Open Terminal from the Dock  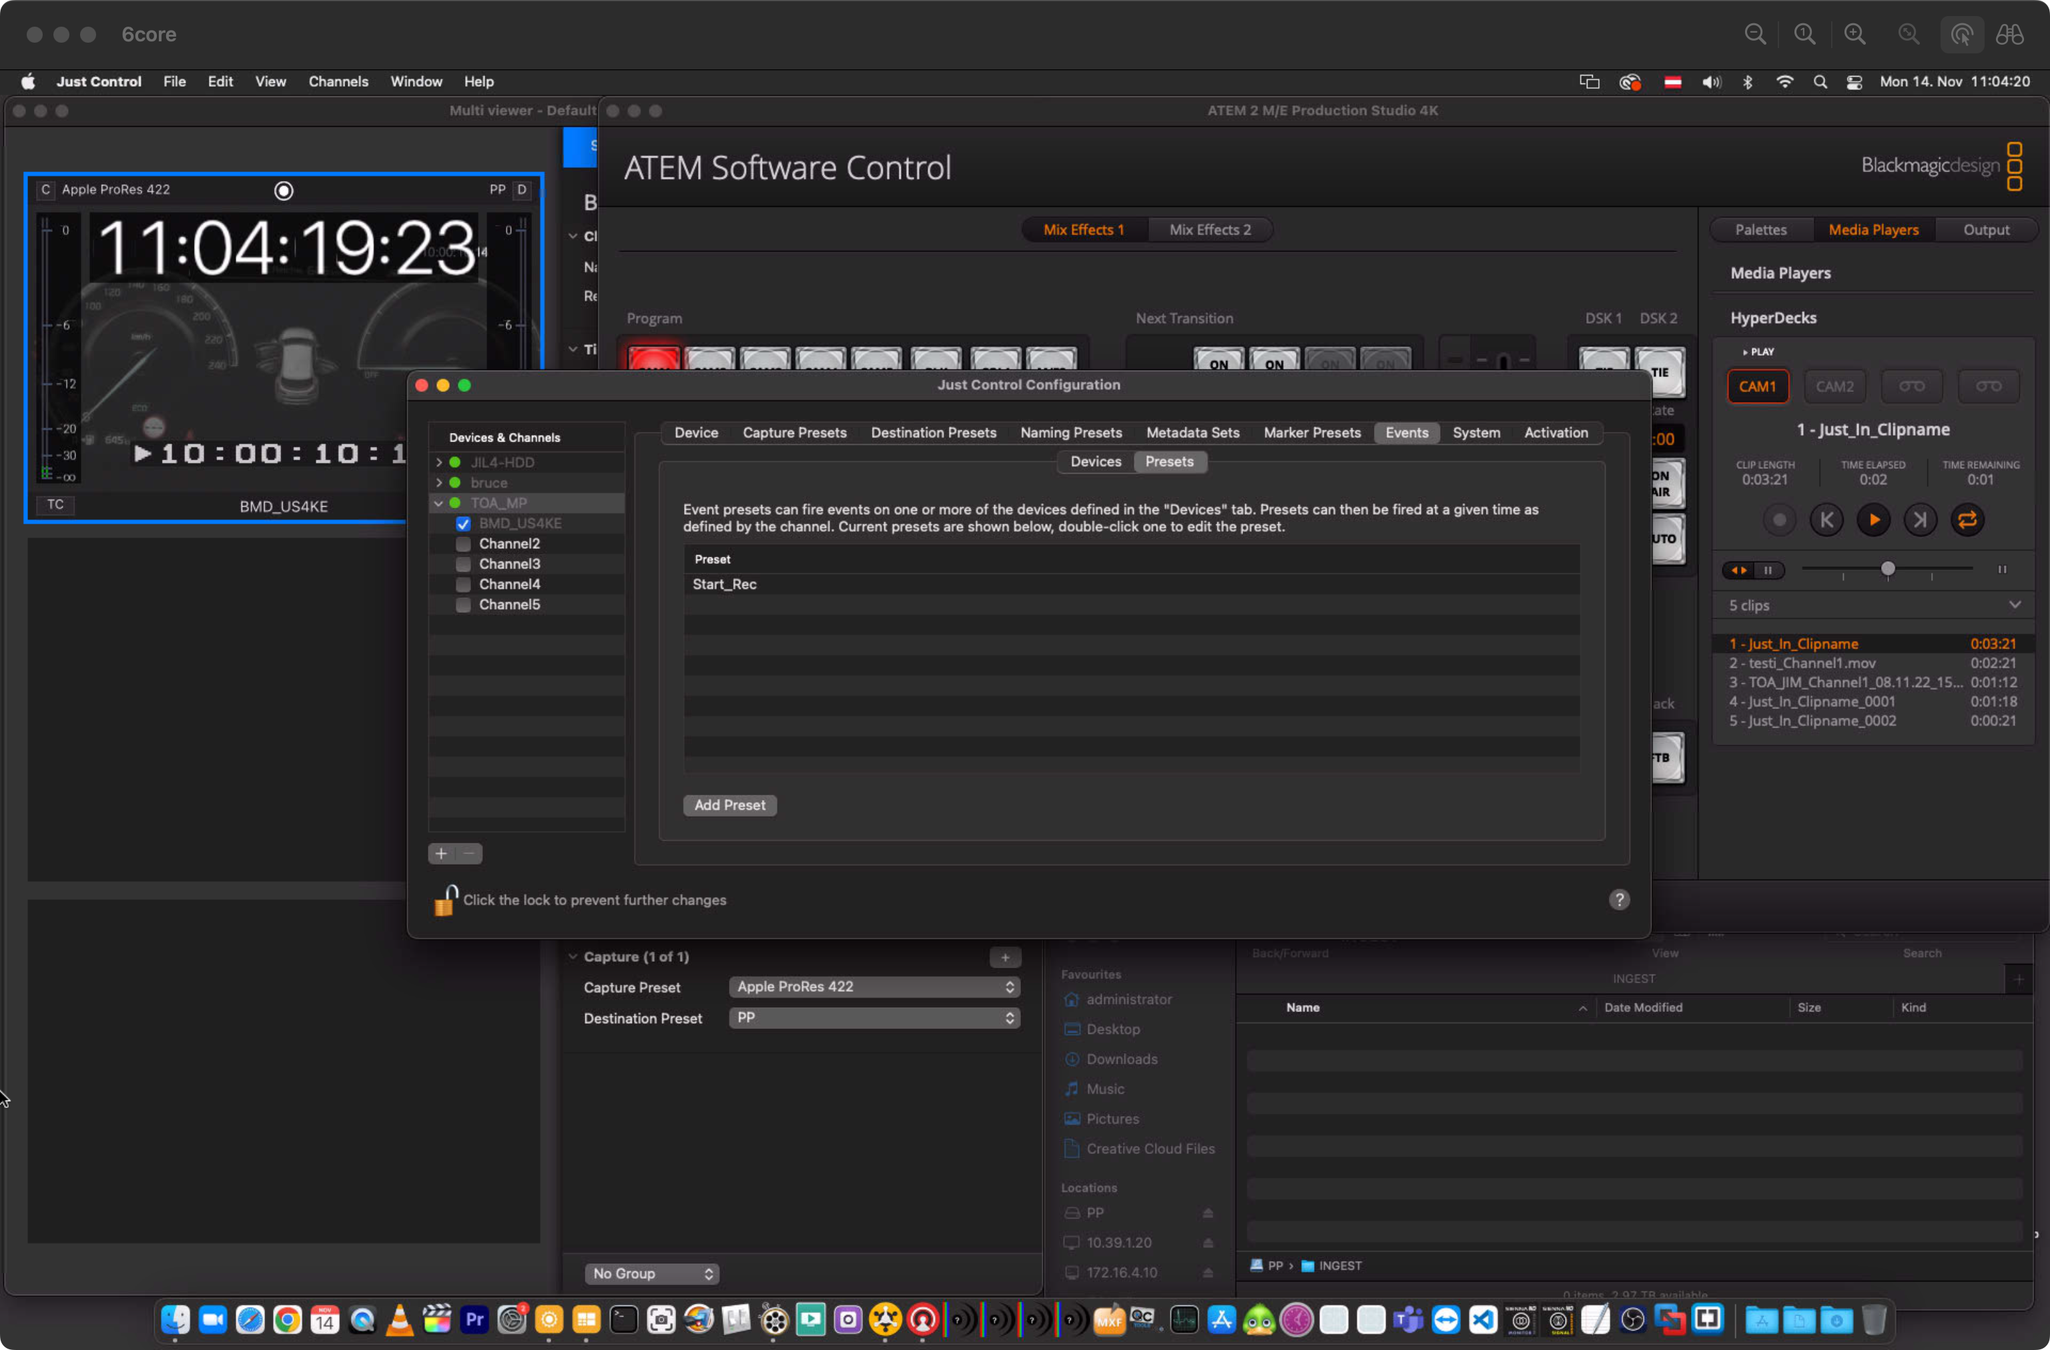[x=623, y=1320]
